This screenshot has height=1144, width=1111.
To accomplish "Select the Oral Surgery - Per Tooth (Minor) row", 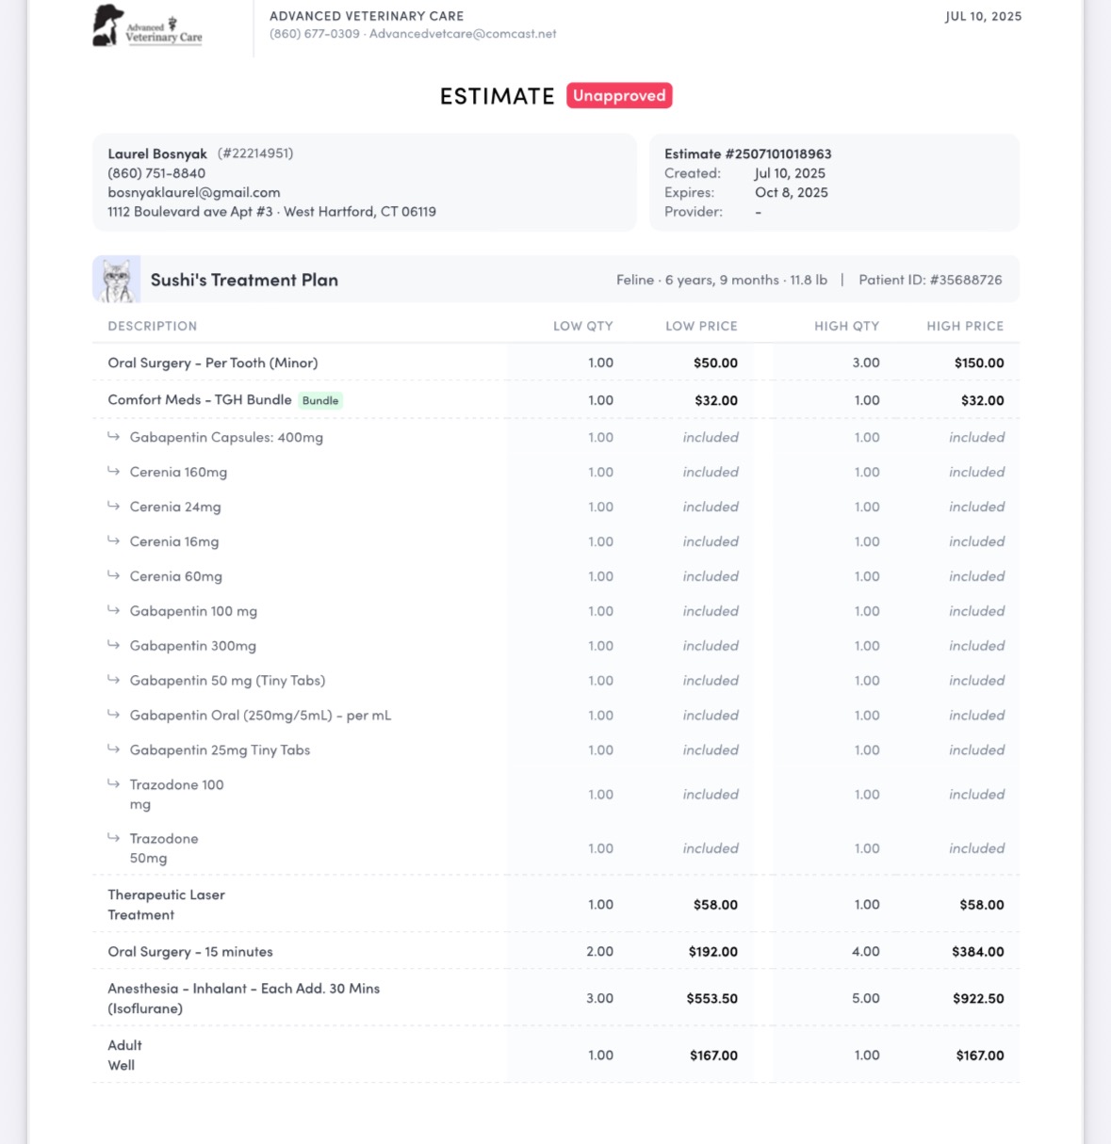I will tap(556, 363).
